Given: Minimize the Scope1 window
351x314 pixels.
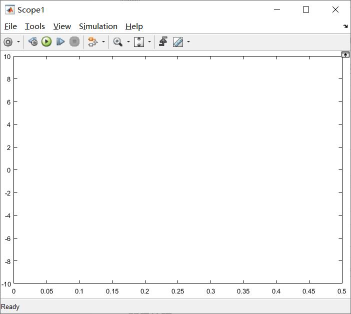Looking at the screenshot, I should 277,9.
